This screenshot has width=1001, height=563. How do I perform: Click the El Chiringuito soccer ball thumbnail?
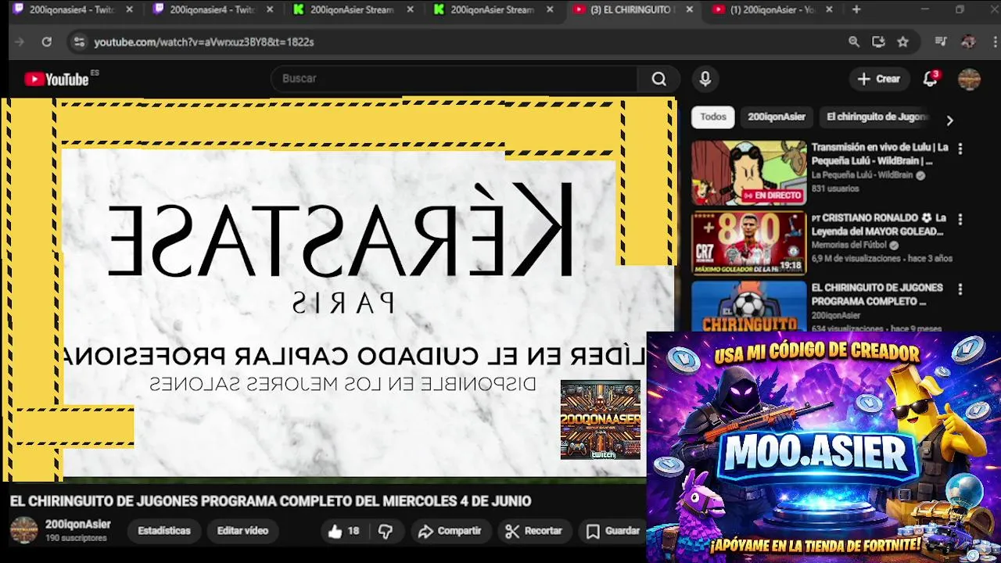pyautogui.click(x=748, y=306)
